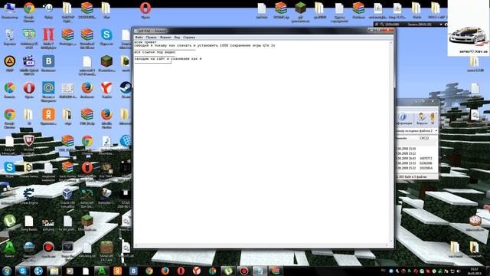Open the screen recorder bar dropdown arrow
This screenshot has height=276, width=490.
441,24
